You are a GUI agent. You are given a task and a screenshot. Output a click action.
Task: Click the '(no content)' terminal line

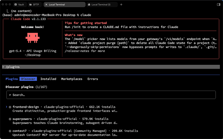(21, 11)
